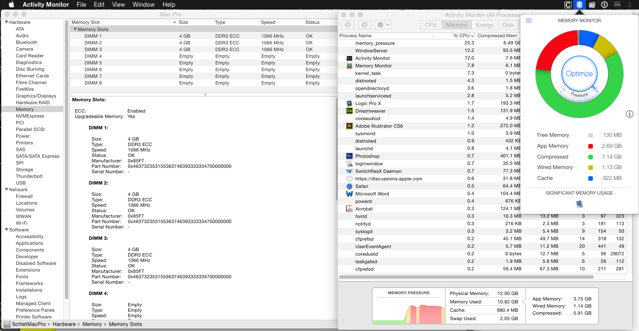Click the Photoshop process icon
639x331 pixels.
click(349, 156)
